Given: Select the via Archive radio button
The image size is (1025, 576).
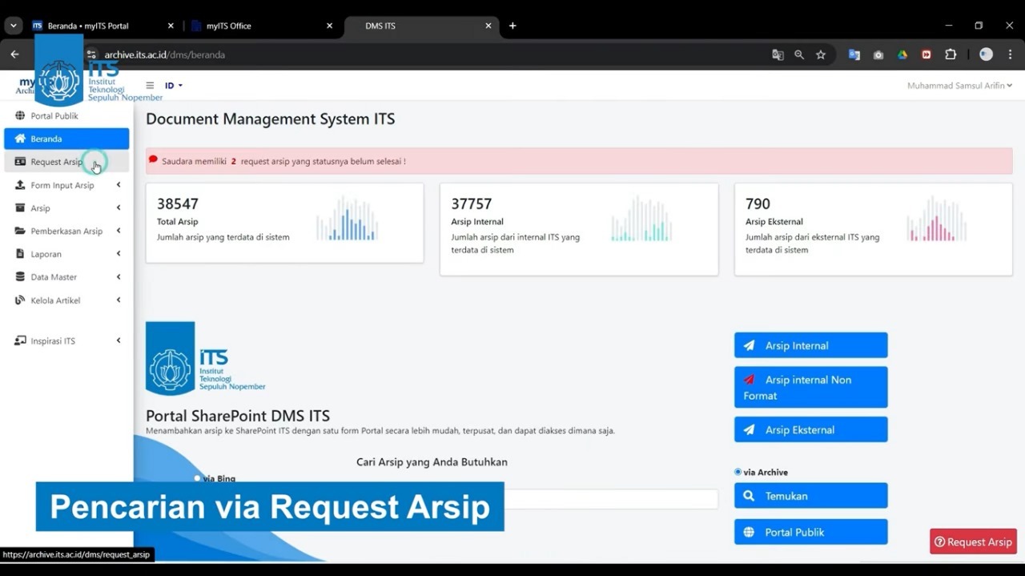Looking at the screenshot, I should (x=738, y=472).
